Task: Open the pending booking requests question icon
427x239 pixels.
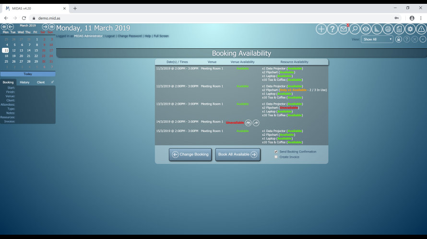Action: [x=332, y=29]
